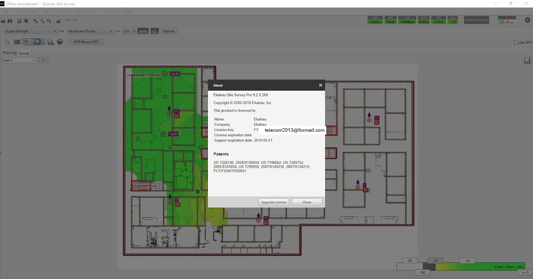Select the -80 legend threshold handle
This screenshot has width=533, height=279.
tap(422, 272)
